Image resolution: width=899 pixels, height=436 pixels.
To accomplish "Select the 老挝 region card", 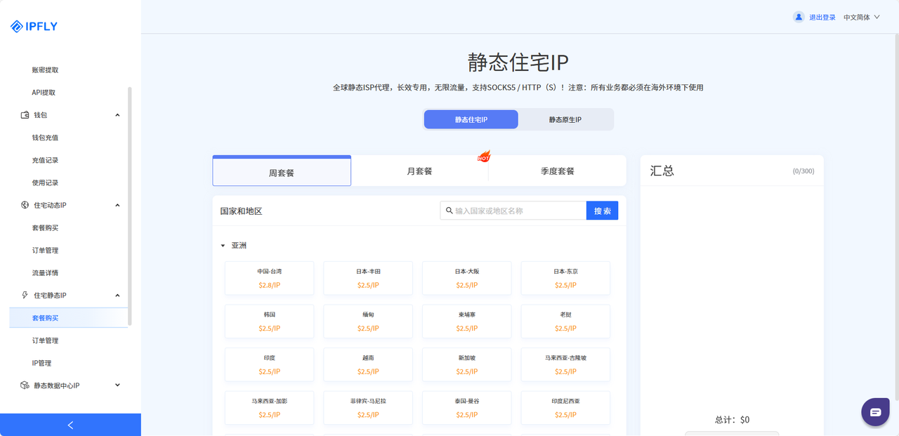I will tap(565, 322).
